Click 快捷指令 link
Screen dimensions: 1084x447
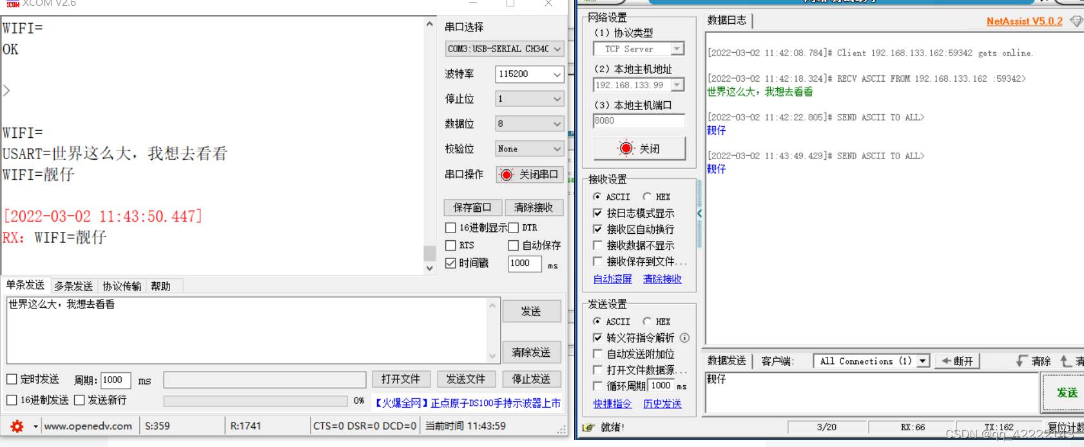[x=612, y=404]
